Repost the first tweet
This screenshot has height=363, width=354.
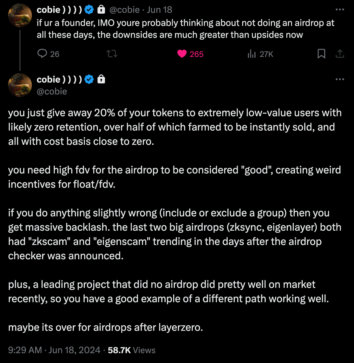[112, 54]
